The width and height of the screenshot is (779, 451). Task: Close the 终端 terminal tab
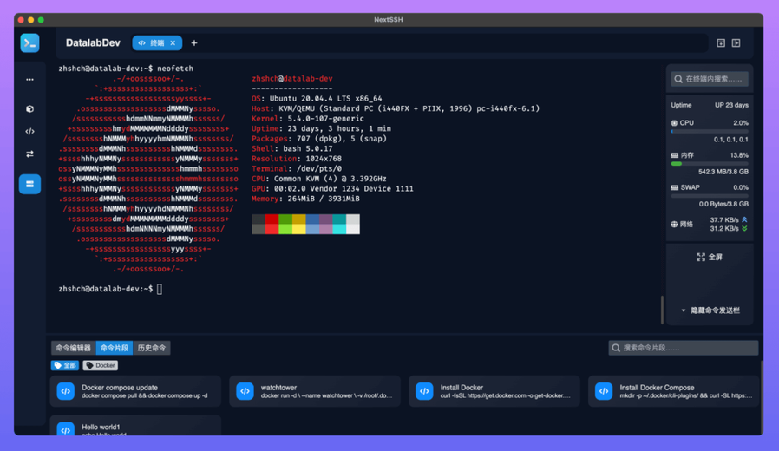(x=173, y=42)
